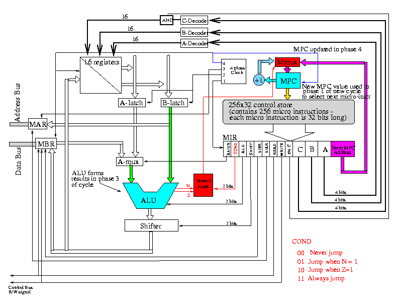Select the red Mmux block

tap(287, 62)
